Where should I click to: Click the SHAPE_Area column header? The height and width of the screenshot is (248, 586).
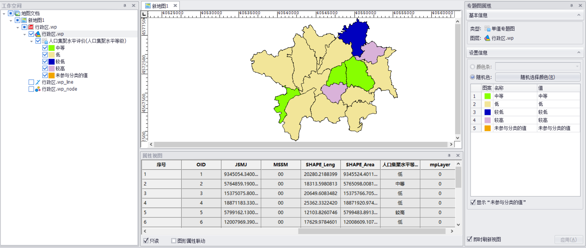point(360,165)
